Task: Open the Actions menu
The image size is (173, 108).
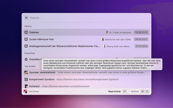Action: (x=135, y=92)
